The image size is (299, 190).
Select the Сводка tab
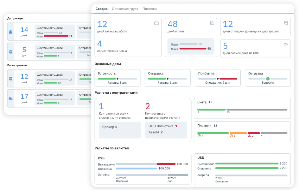(x=101, y=9)
